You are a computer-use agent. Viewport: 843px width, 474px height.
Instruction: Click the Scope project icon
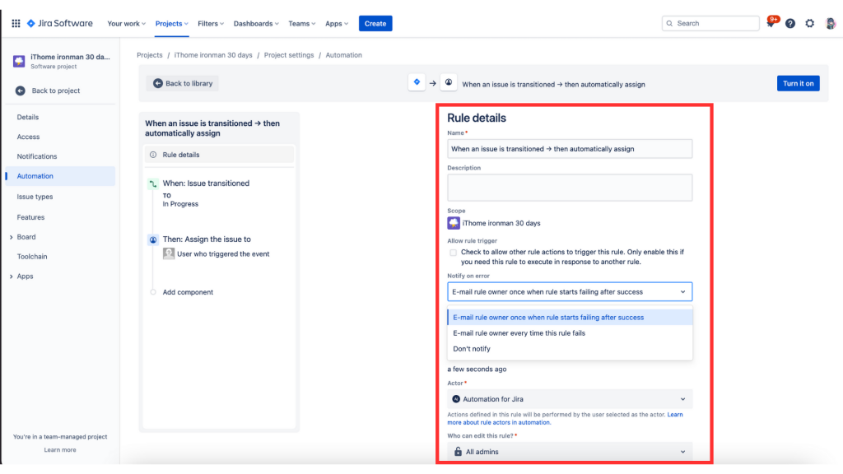pos(454,223)
